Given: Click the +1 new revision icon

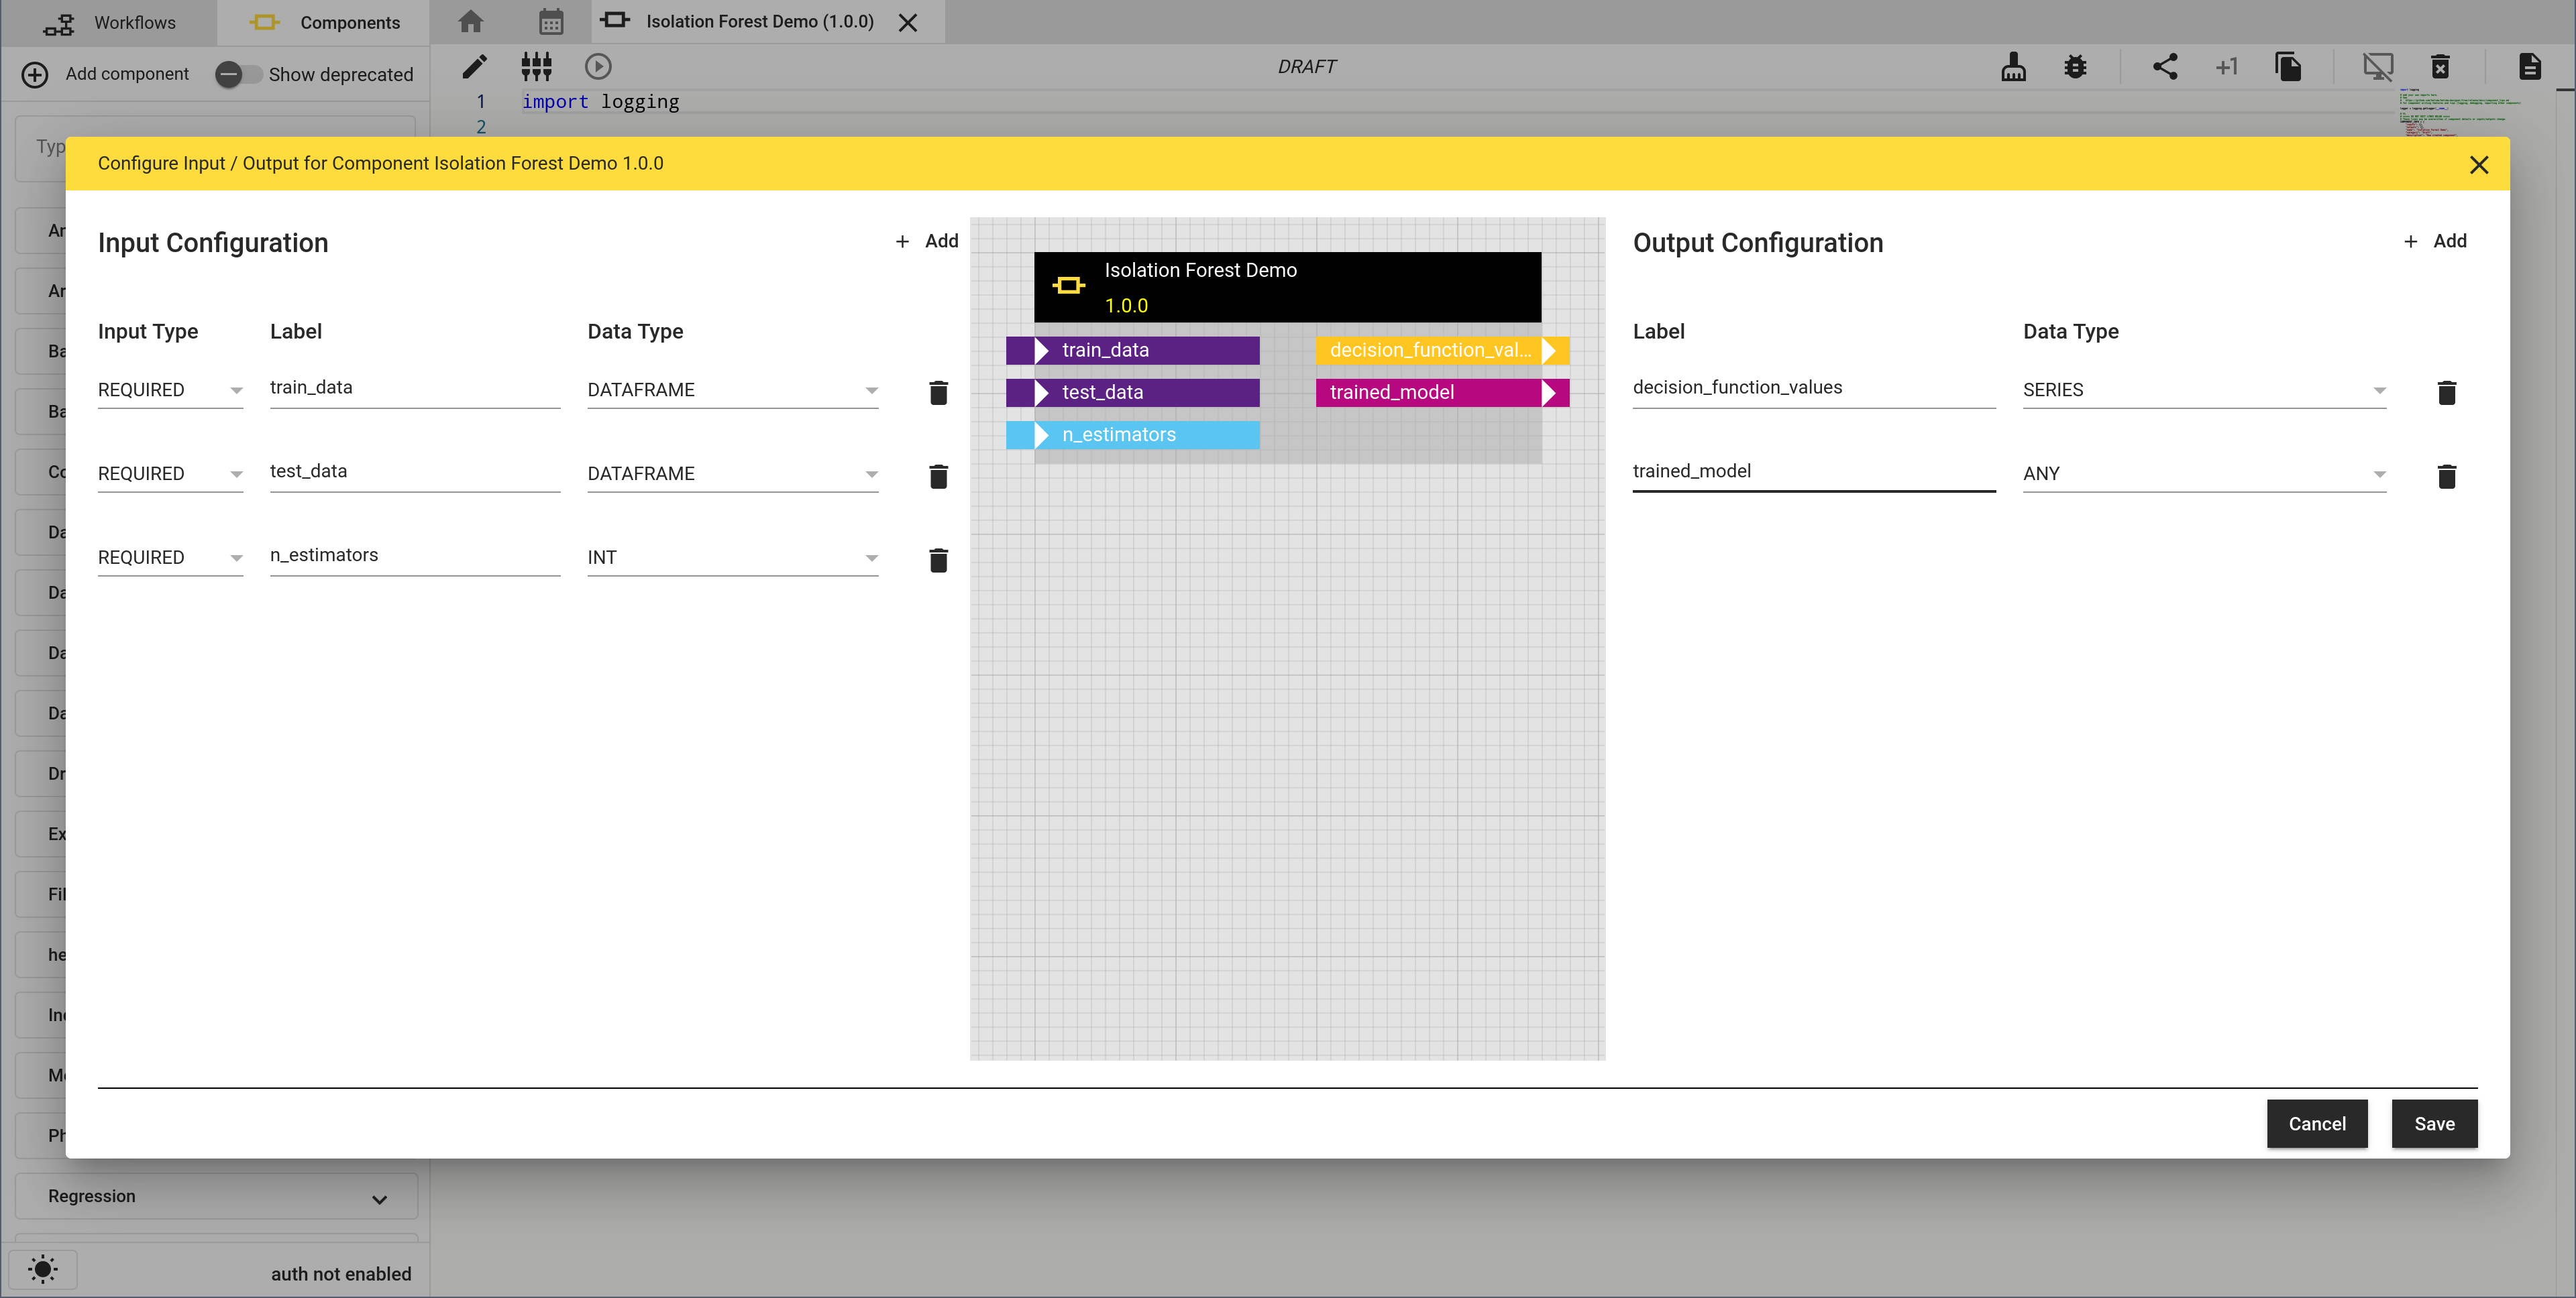Looking at the screenshot, I should click(x=2226, y=67).
